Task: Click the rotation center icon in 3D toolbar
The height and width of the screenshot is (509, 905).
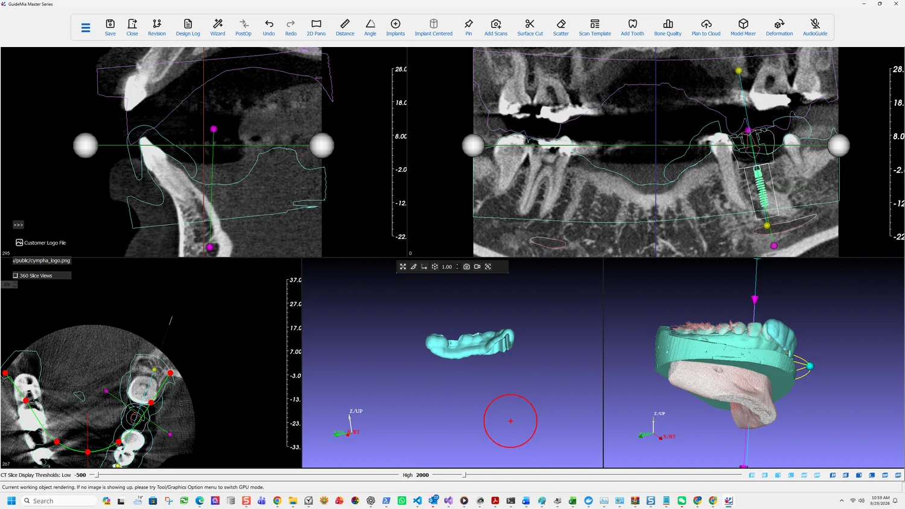Action: coord(434,267)
